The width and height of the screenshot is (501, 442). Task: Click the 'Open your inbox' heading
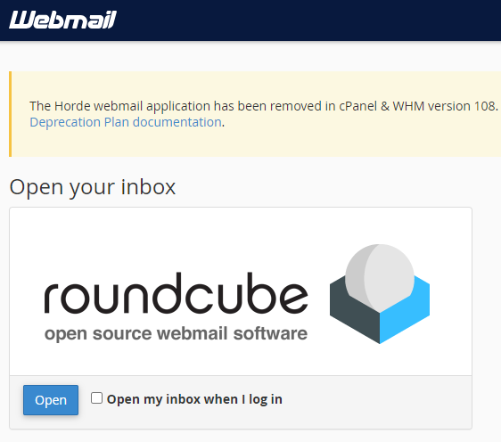point(93,187)
